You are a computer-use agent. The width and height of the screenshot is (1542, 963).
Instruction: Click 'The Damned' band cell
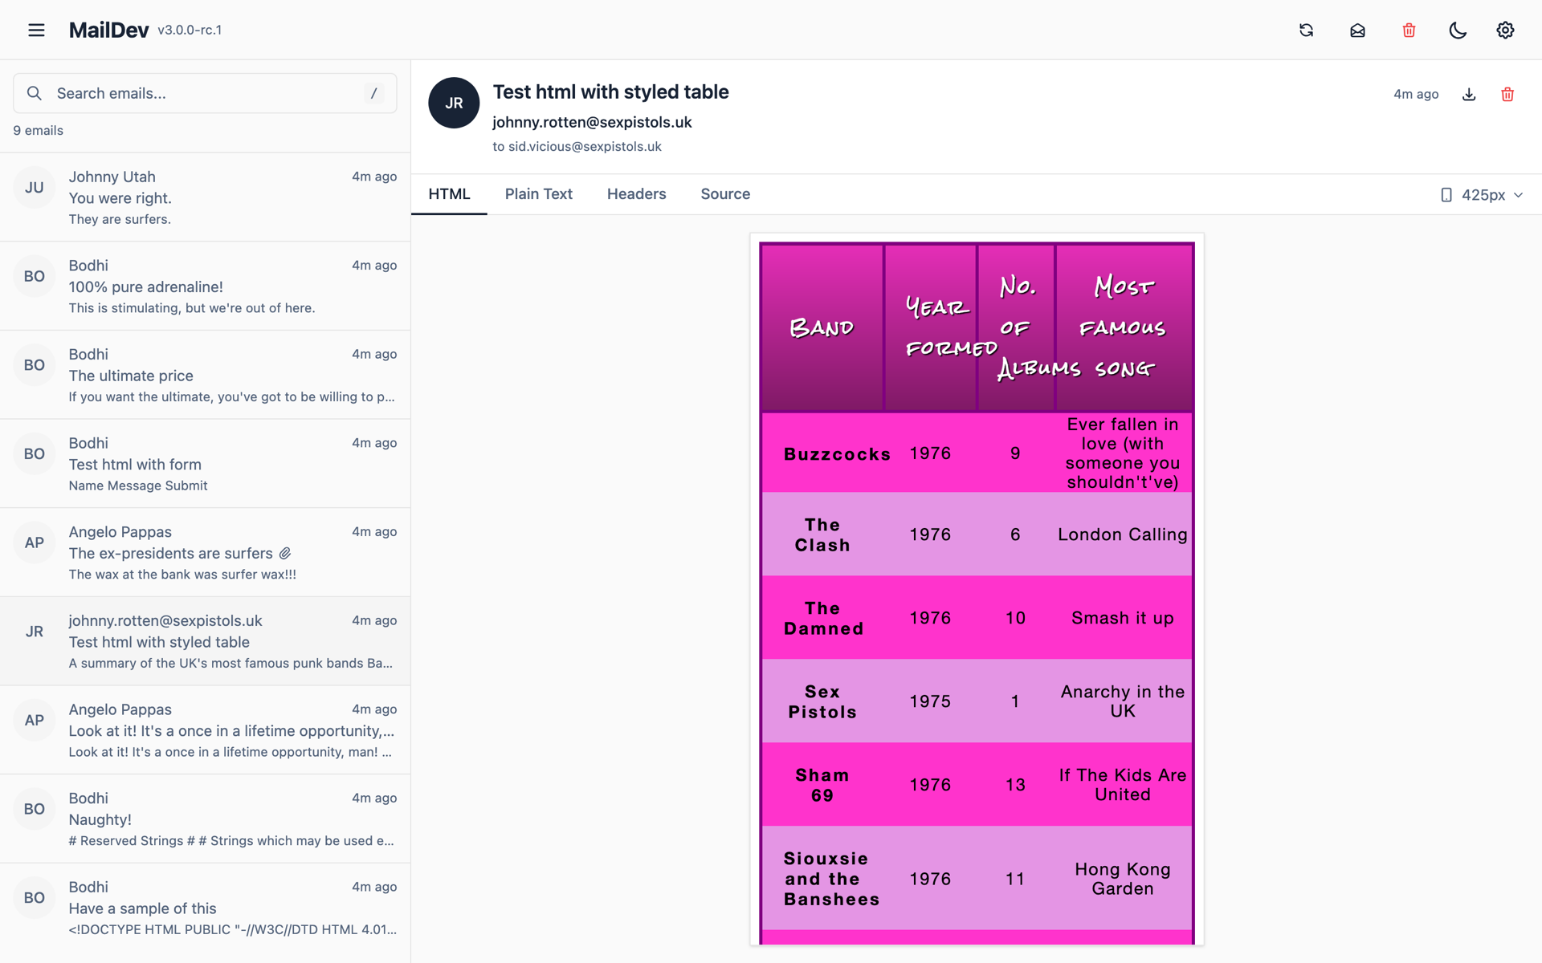point(823,618)
